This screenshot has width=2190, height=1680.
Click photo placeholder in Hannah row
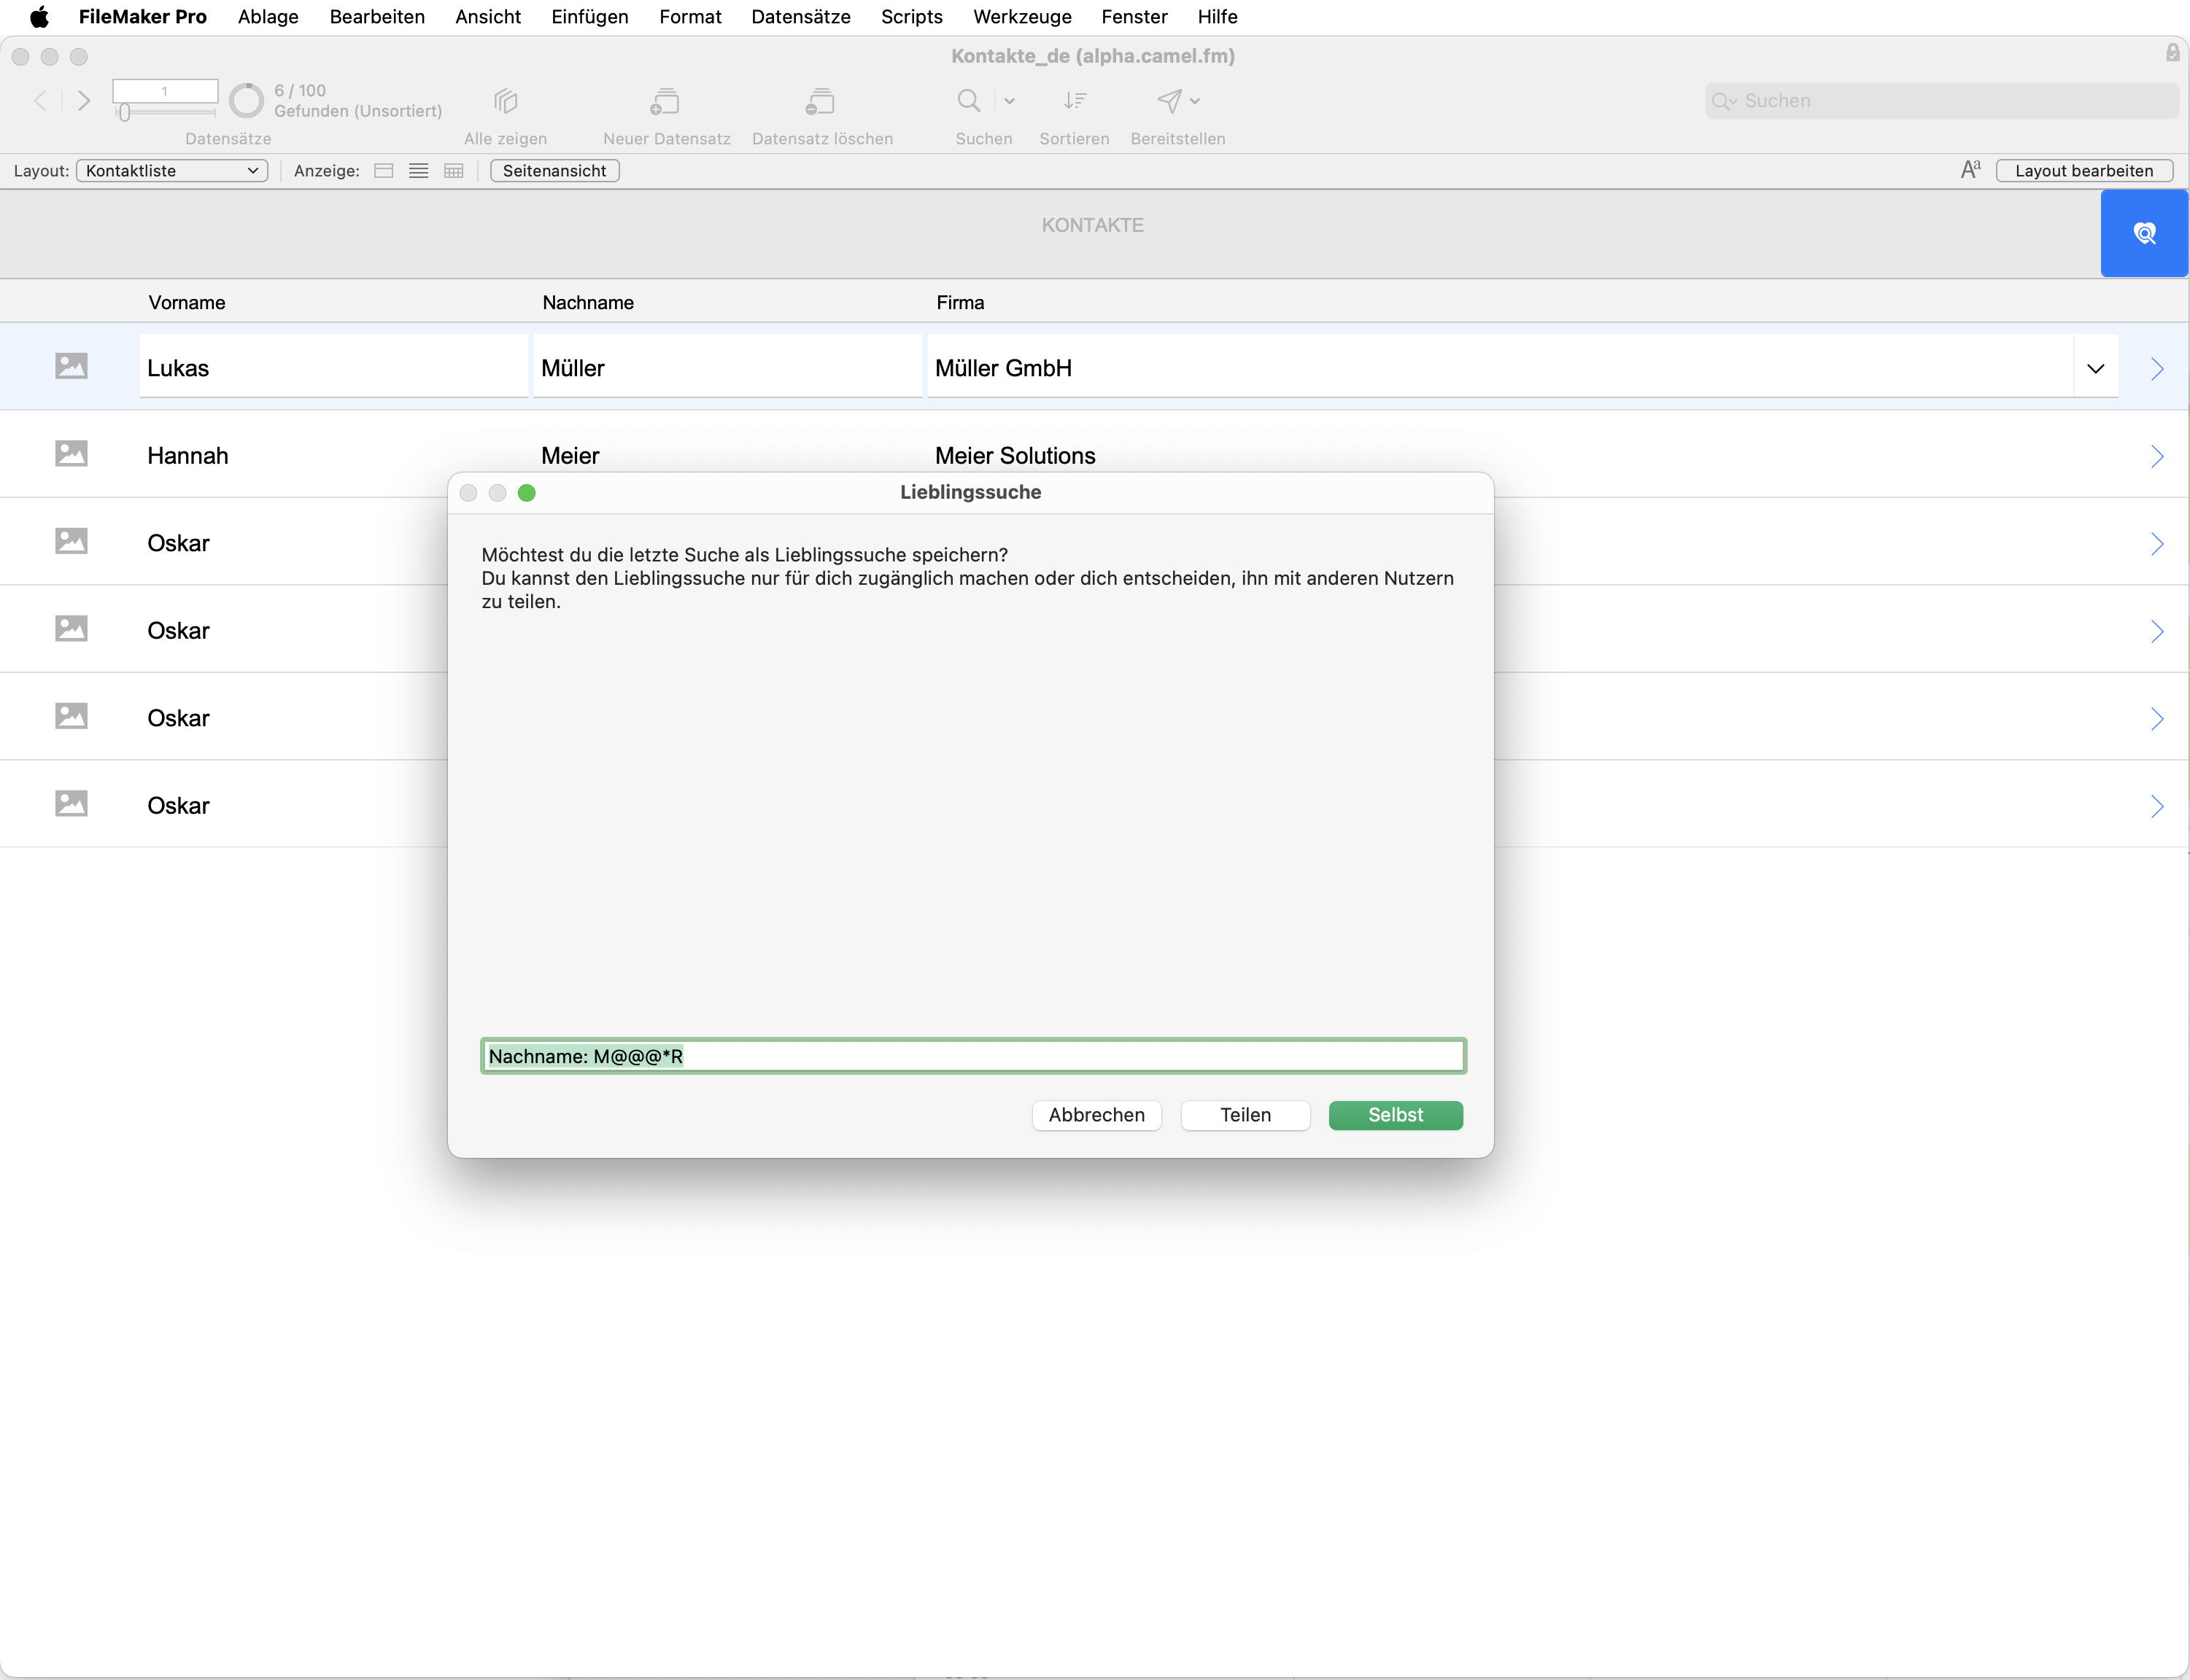[71, 454]
